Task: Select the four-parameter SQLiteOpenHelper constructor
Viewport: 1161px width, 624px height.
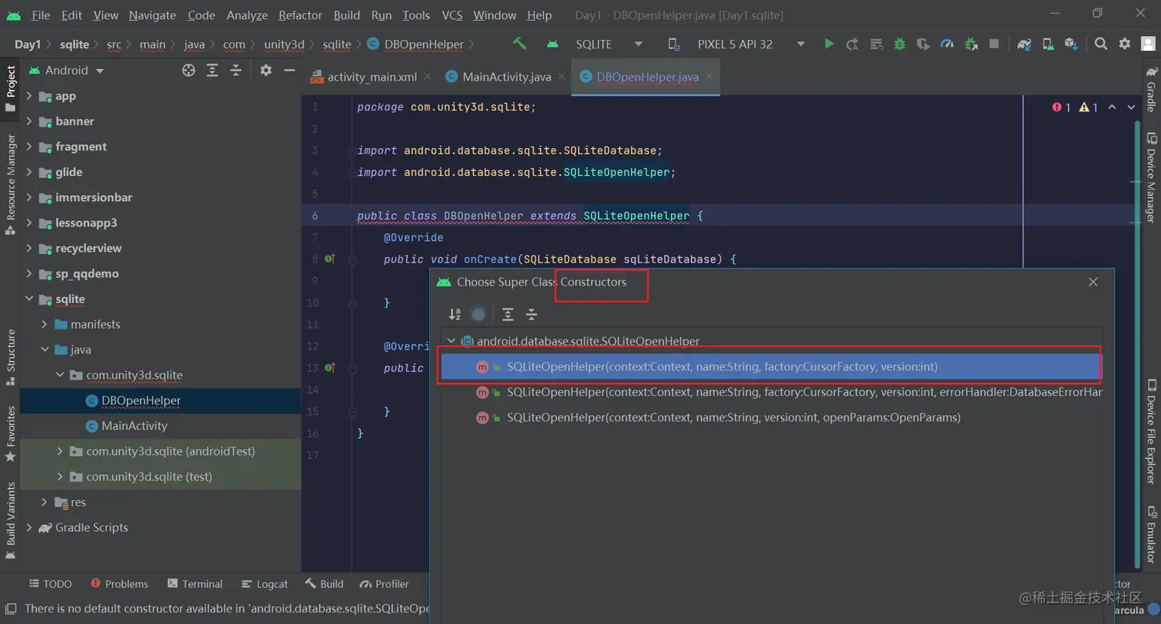Action: pyautogui.click(x=771, y=367)
